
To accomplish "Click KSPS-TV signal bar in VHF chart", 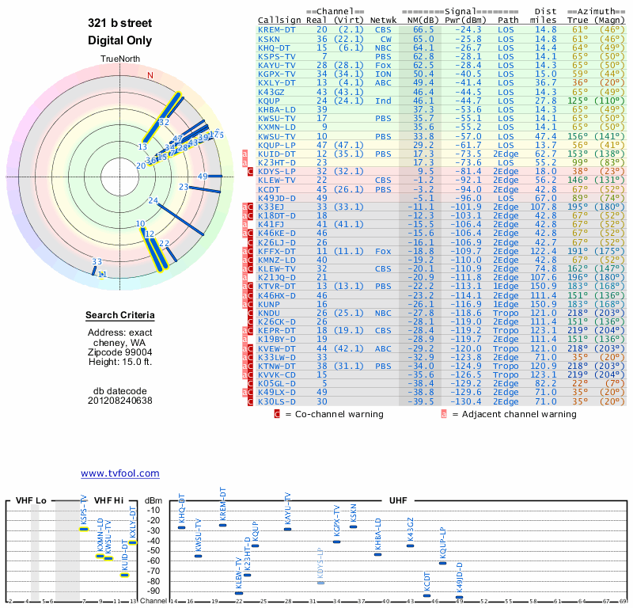I will [84, 529].
